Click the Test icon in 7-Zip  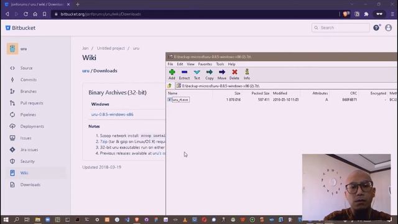coord(197,75)
